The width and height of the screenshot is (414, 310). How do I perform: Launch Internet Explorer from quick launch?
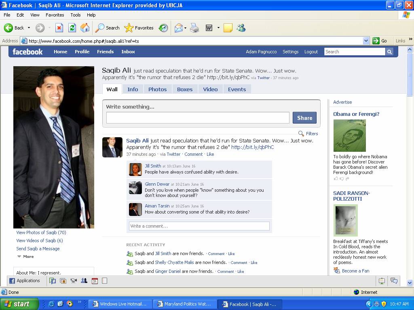tap(51, 304)
